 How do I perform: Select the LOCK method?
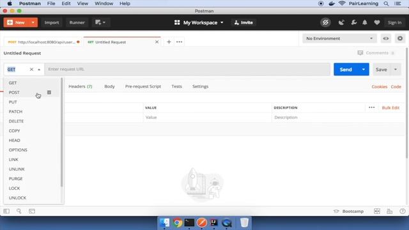click(32, 188)
